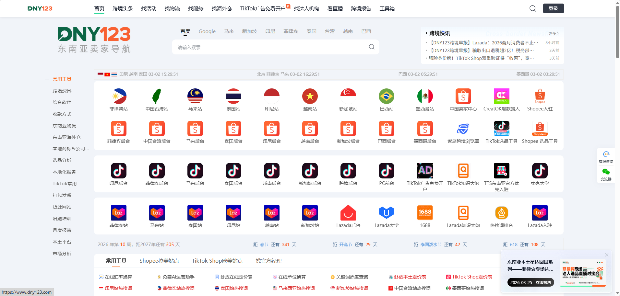
Task: Switch to 找官方经理 tab
Action: [x=268, y=261]
